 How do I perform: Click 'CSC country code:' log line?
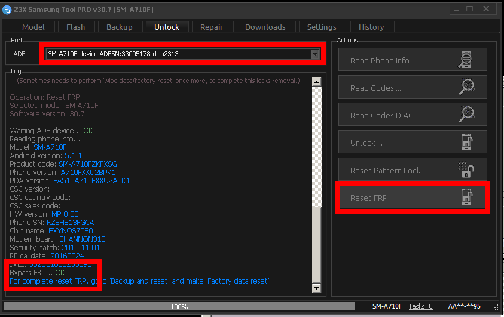pyautogui.click(x=40, y=198)
